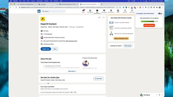Open the Notifications bell
The image size is (173, 97).
tap(111, 11)
